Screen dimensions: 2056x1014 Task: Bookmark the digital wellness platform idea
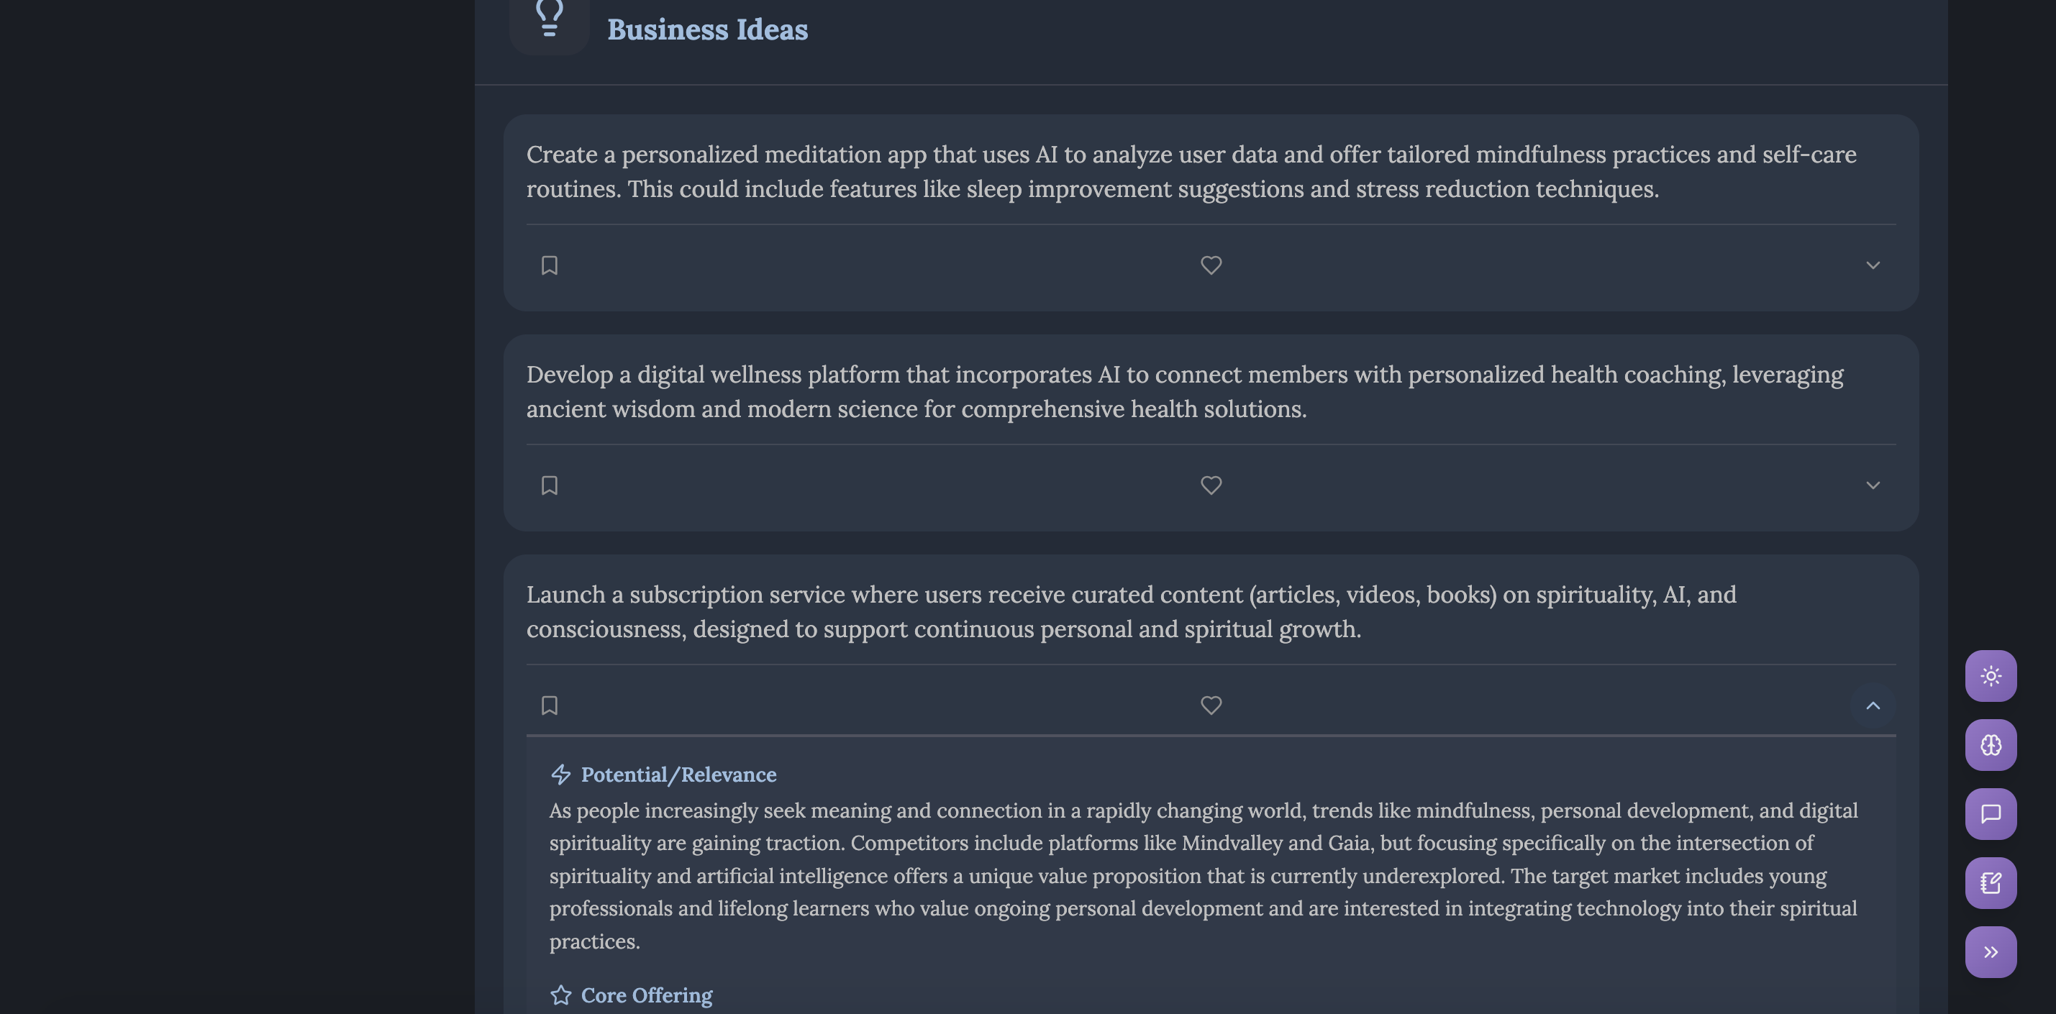[x=549, y=485]
